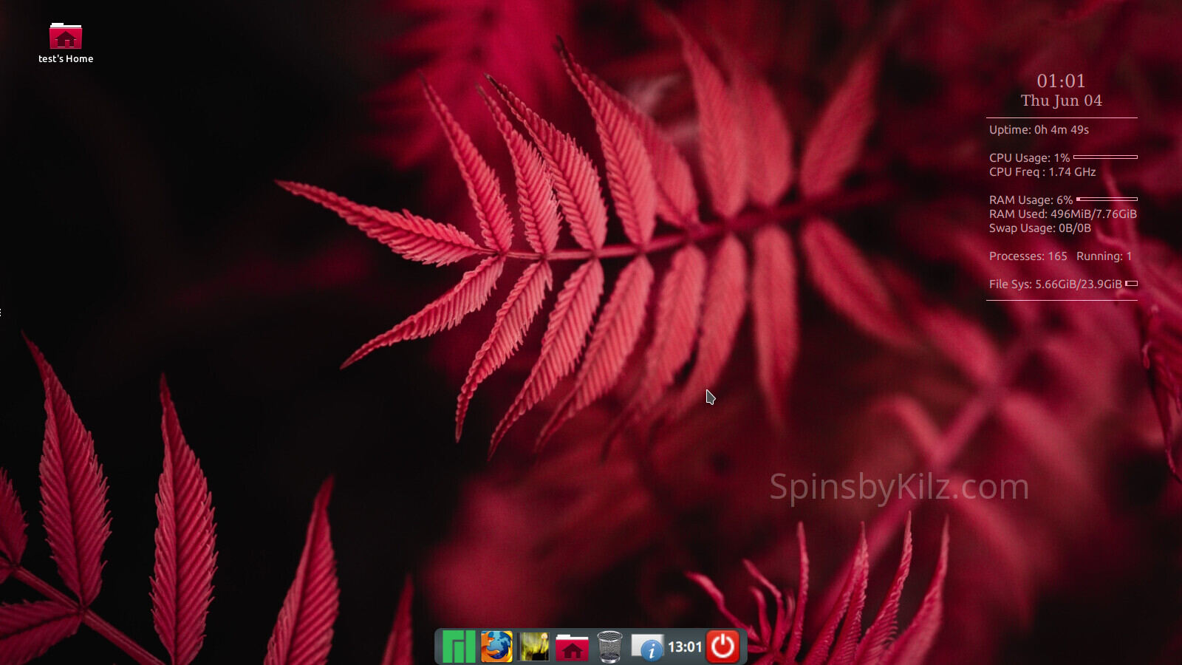This screenshot has height=665, width=1182.
Task: Click the 01:01 clock in system widget
Action: [x=1061, y=81]
